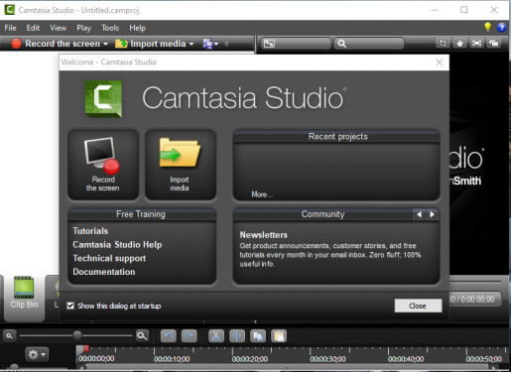
Task: Click the detach preview window icon
Action: pyautogui.click(x=494, y=43)
